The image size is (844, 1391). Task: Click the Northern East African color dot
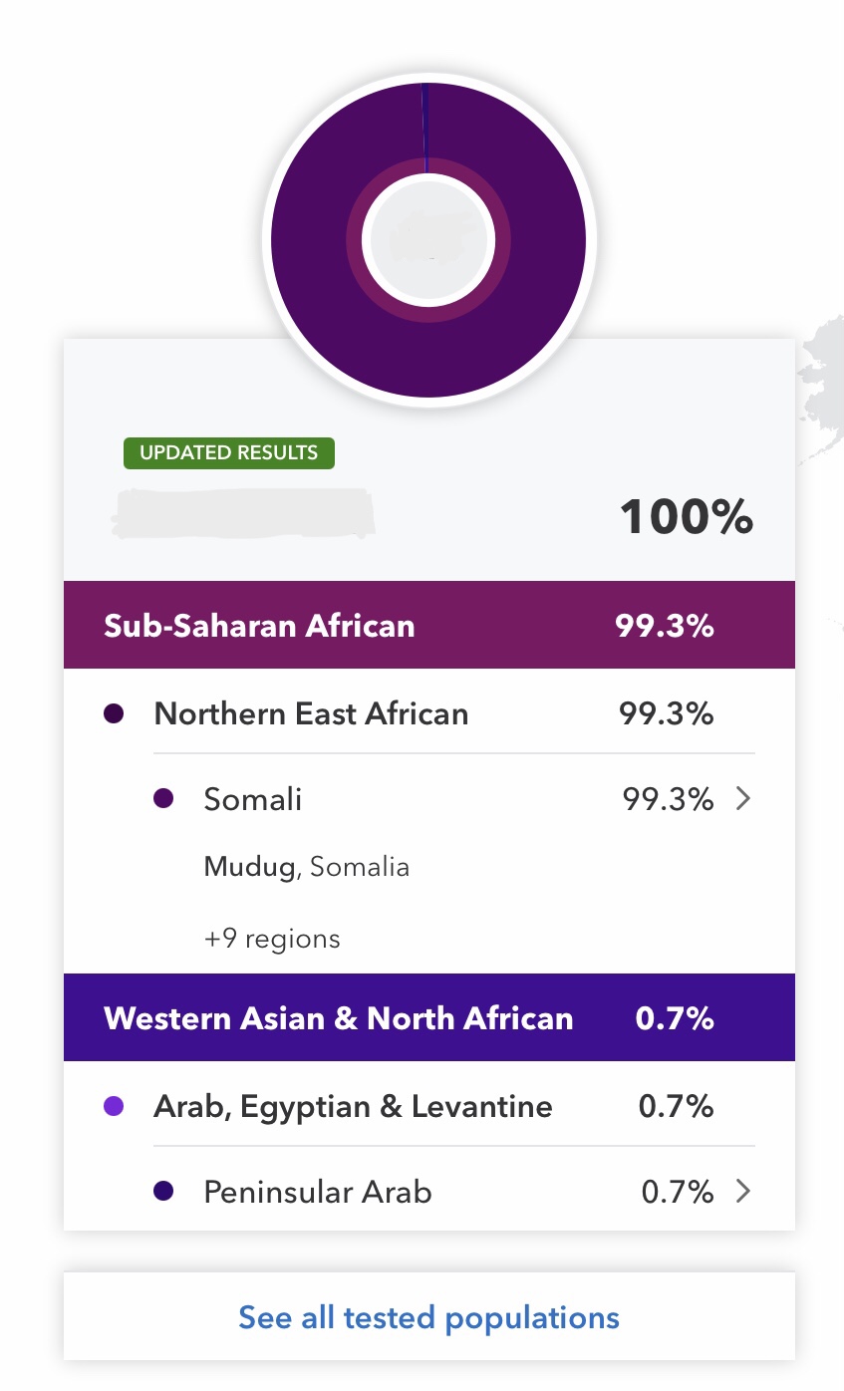point(114,713)
